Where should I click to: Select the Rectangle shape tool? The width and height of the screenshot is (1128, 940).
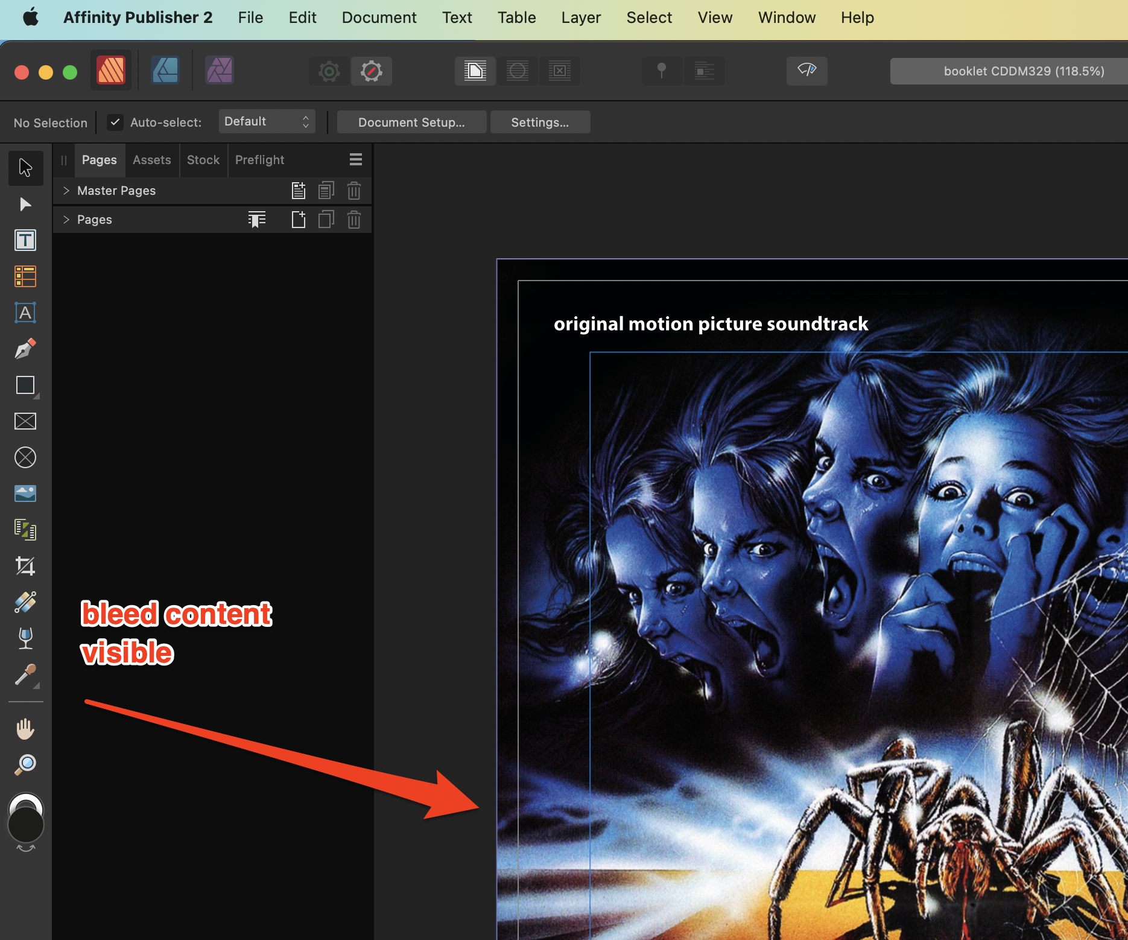click(x=25, y=385)
